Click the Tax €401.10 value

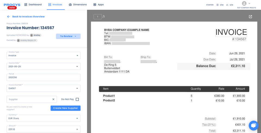click(240, 125)
